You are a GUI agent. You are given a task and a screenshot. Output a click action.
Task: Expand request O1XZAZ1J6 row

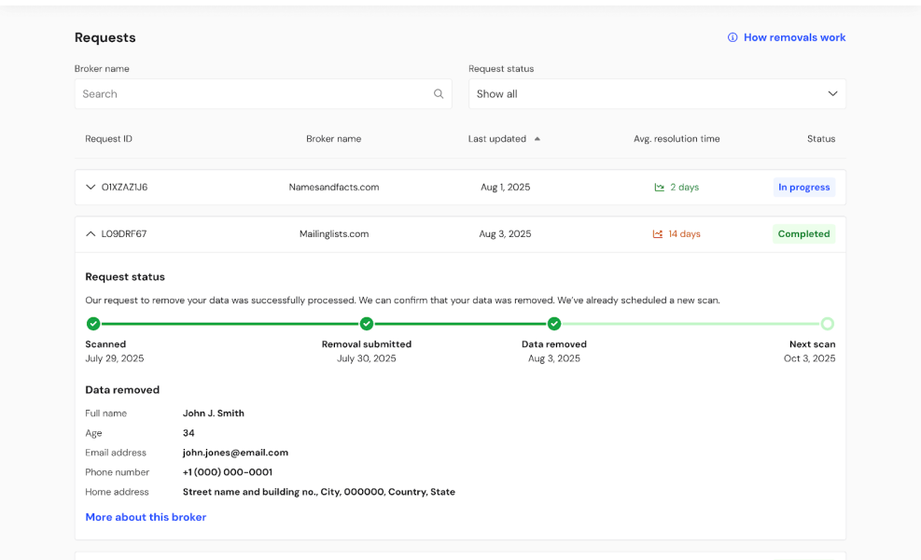tap(91, 188)
